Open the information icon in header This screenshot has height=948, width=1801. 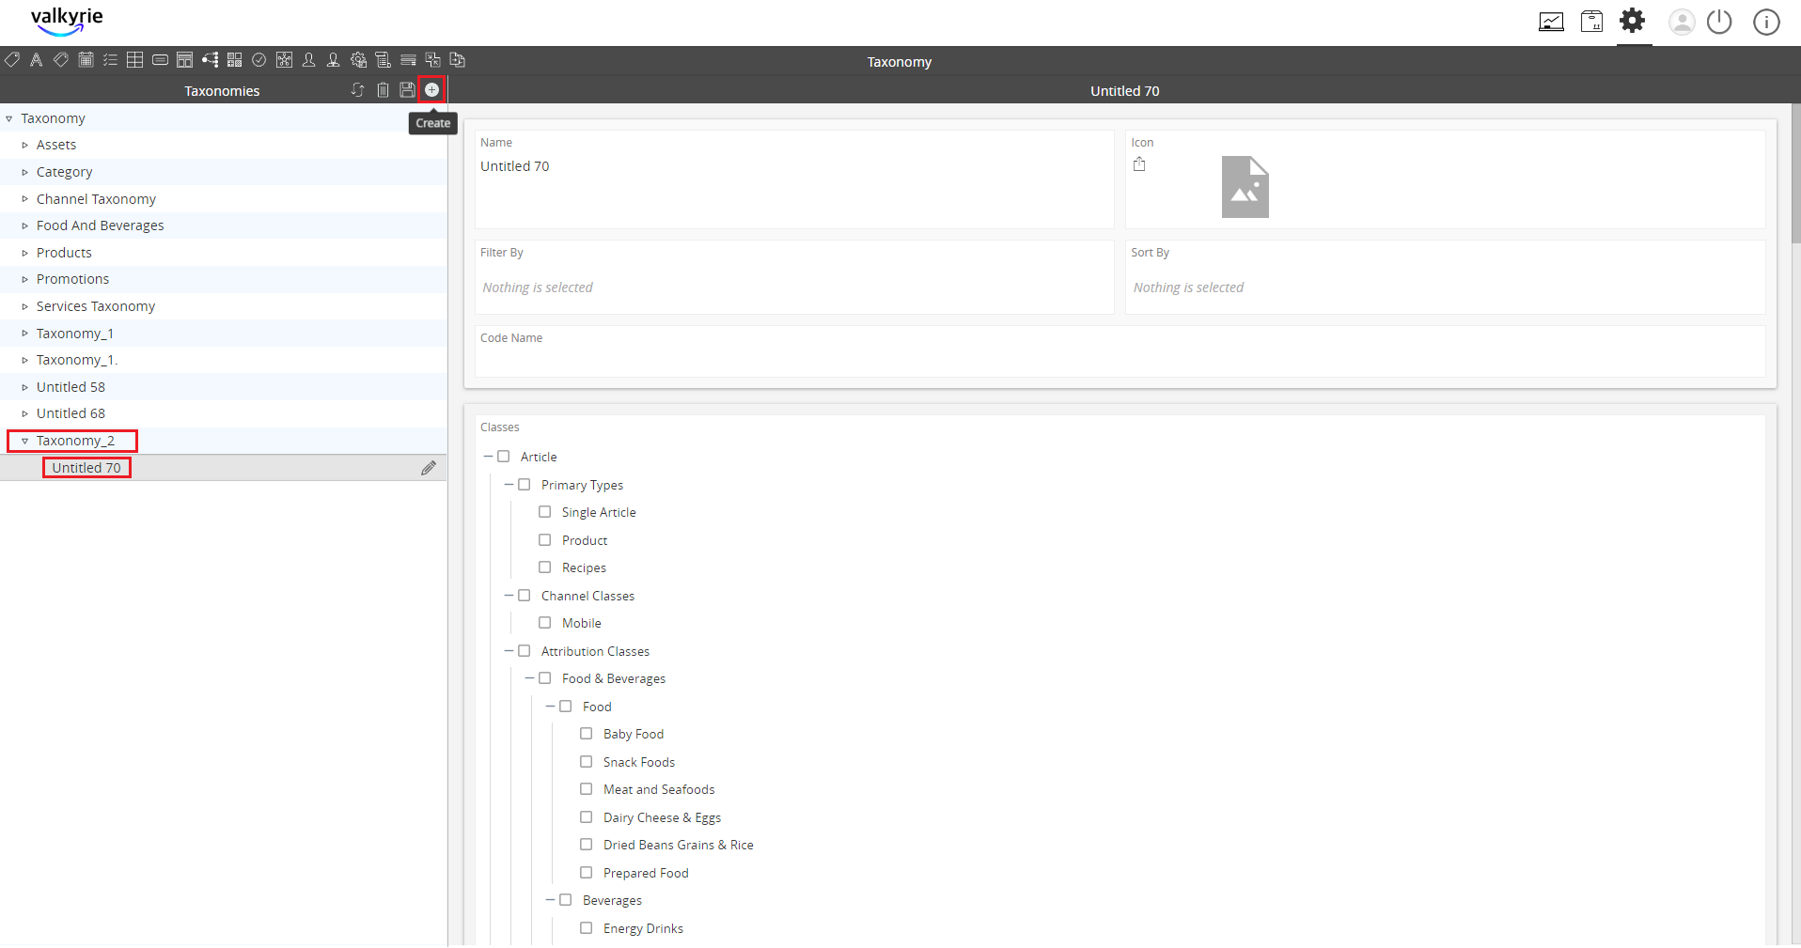[1766, 22]
